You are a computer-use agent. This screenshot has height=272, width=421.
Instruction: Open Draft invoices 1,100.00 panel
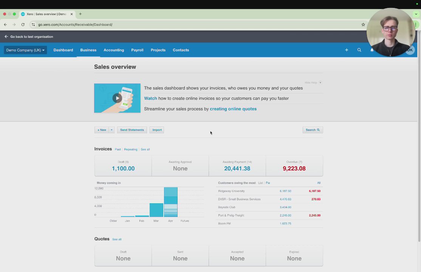[123, 166]
